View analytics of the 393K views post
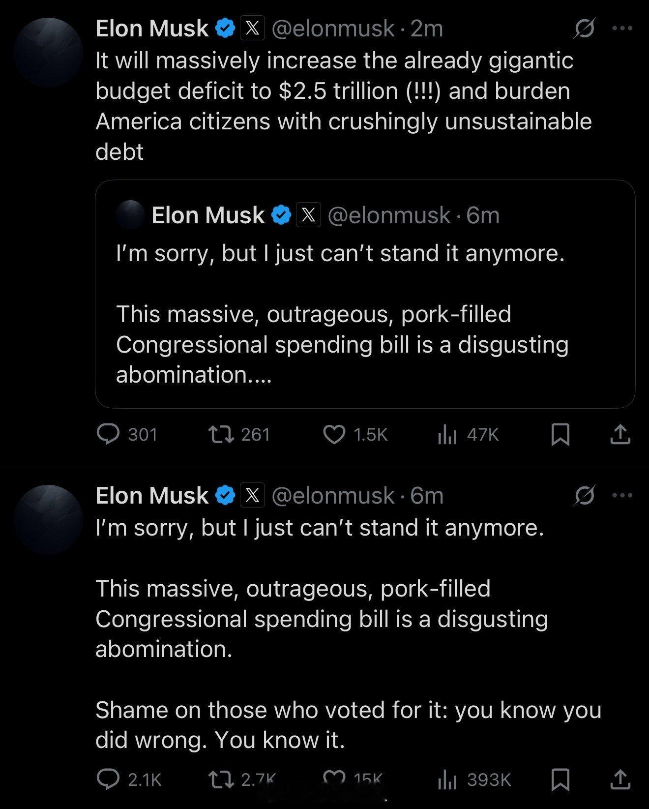Image resolution: width=649 pixels, height=809 pixels. (x=447, y=779)
